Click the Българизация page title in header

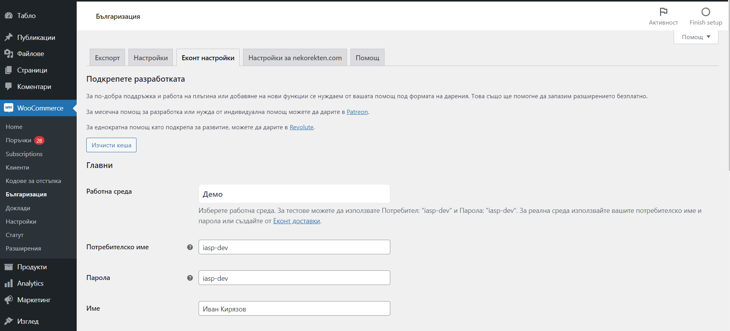pos(118,16)
